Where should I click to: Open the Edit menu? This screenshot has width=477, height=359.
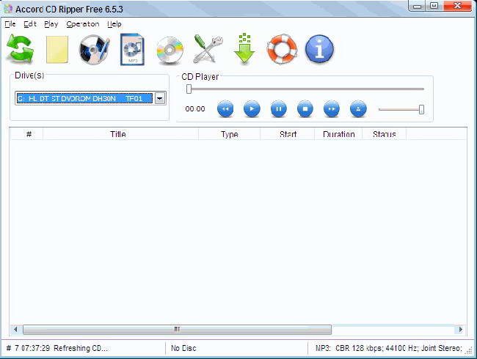coord(30,24)
